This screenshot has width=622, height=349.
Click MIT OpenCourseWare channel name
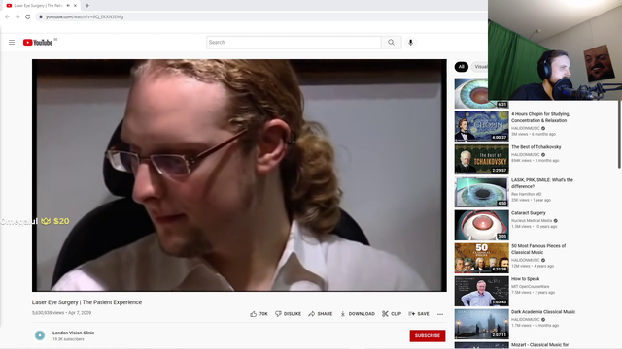[x=531, y=287]
